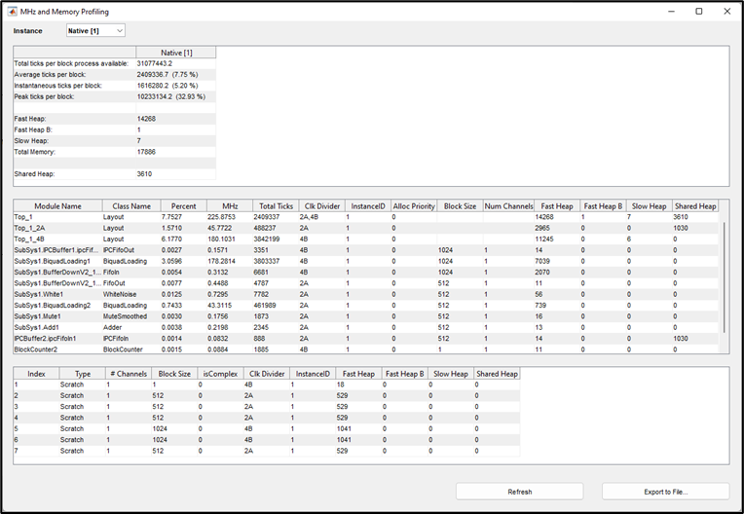Click the Native [1] column header

coord(175,53)
